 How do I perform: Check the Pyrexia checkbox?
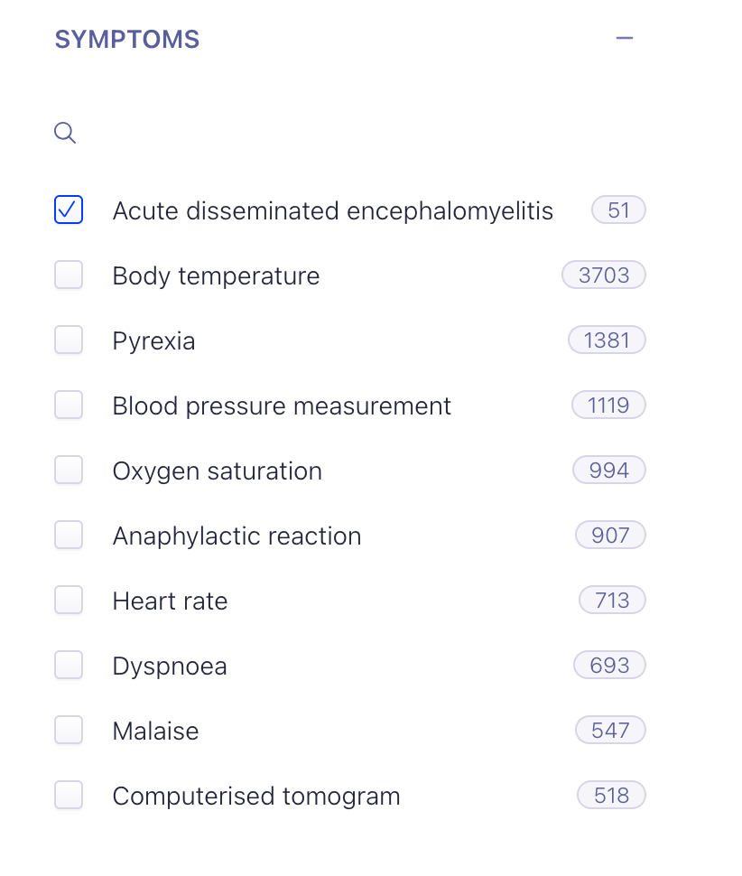[x=69, y=340]
